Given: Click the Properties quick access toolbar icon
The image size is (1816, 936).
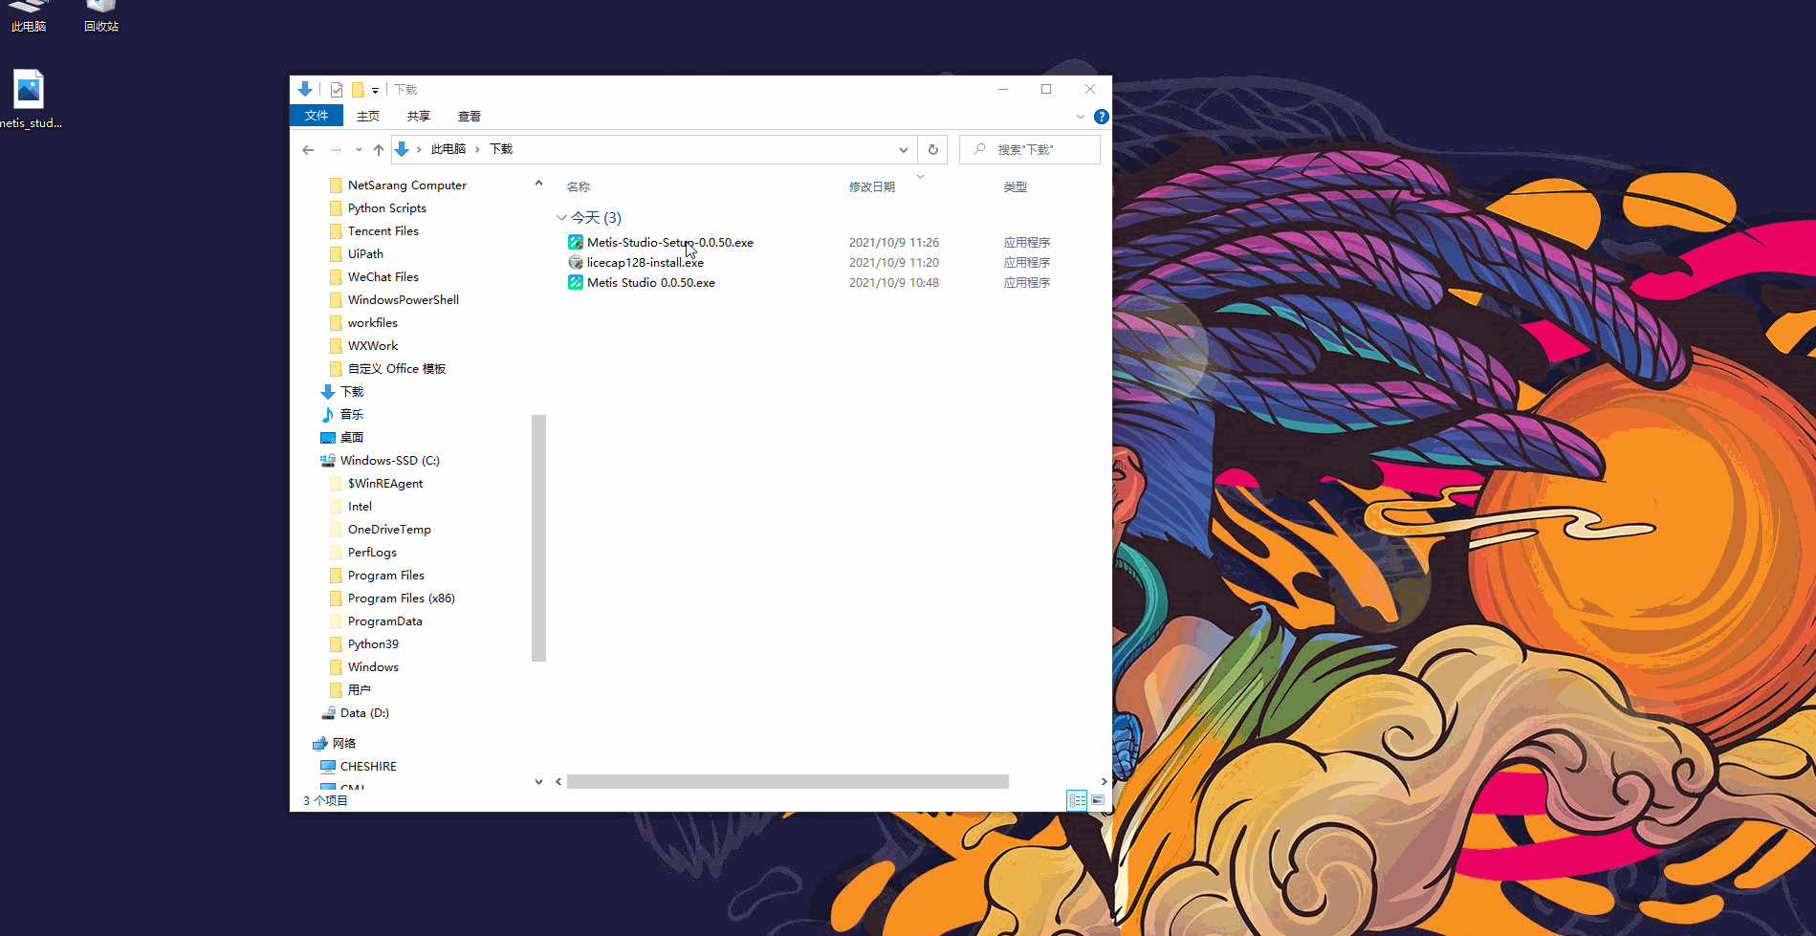Looking at the screenshot, I should point(337,90).
